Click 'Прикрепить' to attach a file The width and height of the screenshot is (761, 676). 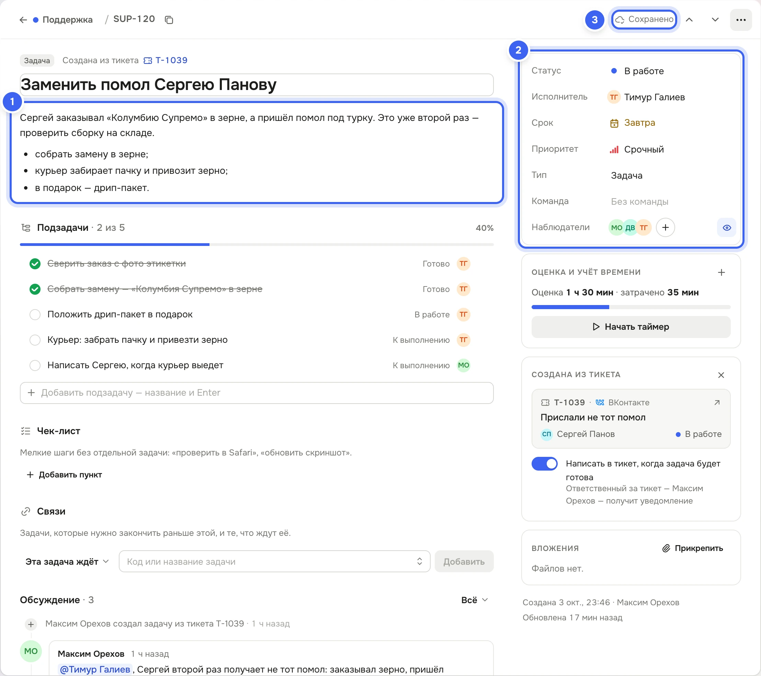[693, 548]
